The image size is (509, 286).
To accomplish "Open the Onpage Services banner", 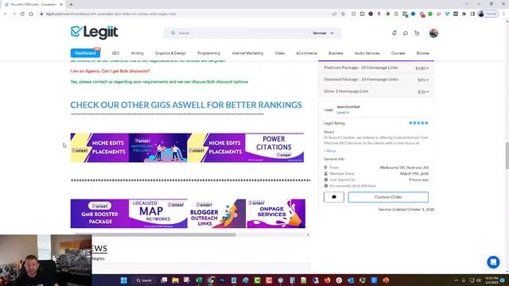I will 276,214.
